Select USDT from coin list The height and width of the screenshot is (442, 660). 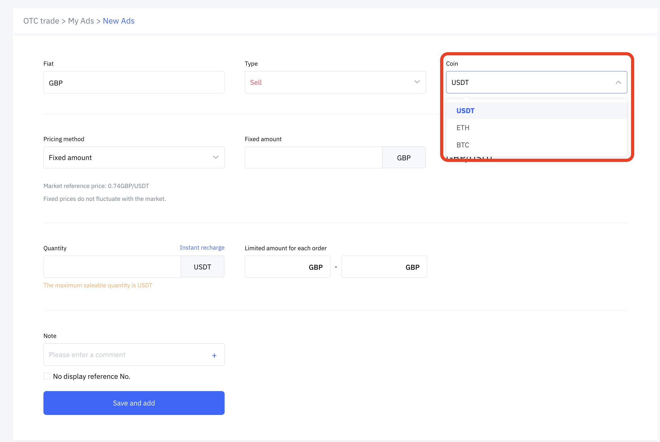pyautogui.click(x=465, y=111)
